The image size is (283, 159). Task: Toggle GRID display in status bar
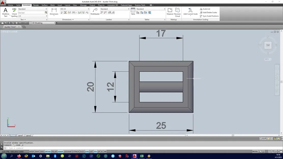42,152
